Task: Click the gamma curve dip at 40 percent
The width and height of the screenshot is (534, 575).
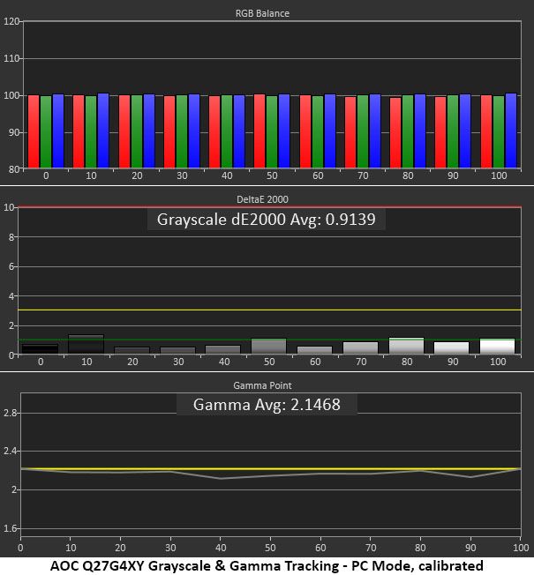Action: click(x=220, y=478)
